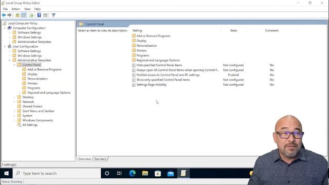Open the Display folder in right pane

click(141, 41)
